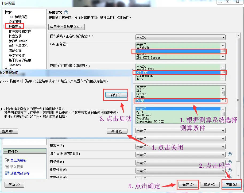Screen dimensions: 244x193
Task: Select Glass box in the tree
Action: [15, 65]
